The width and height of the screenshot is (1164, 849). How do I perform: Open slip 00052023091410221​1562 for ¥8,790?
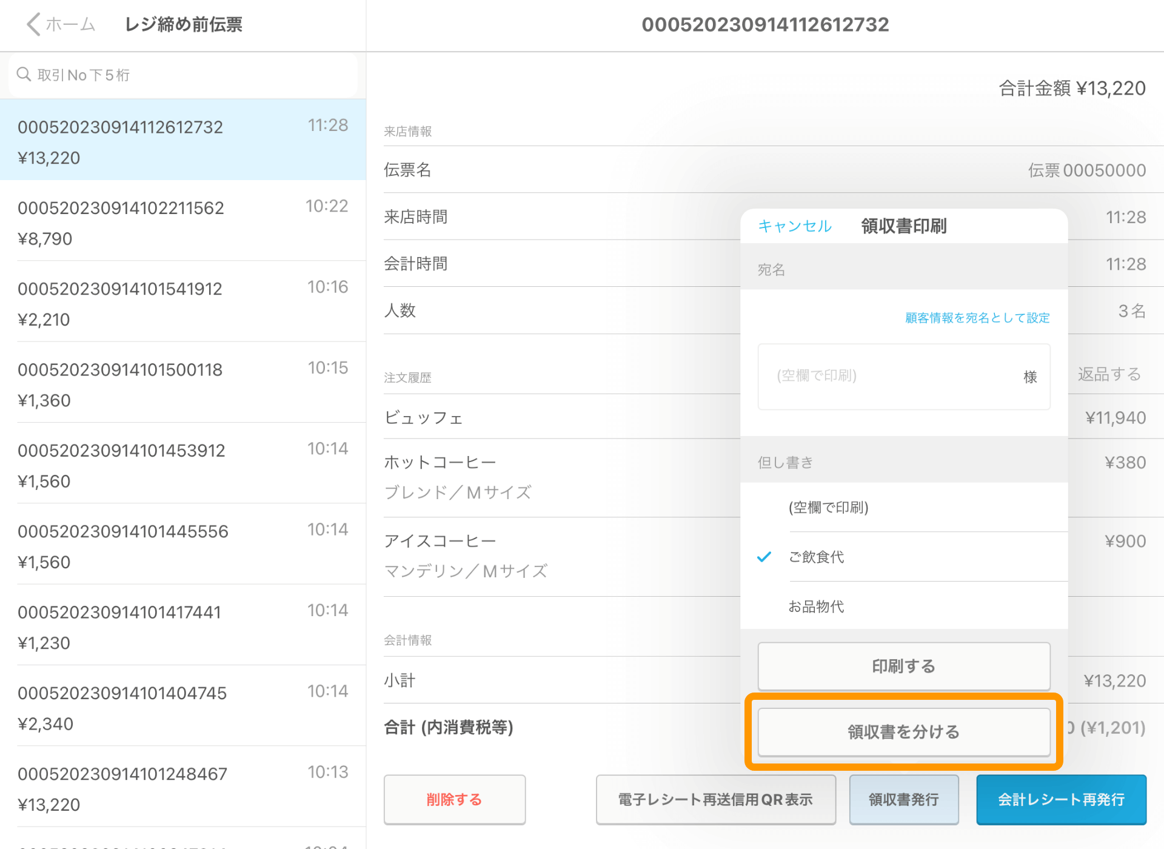click(183, 221)
